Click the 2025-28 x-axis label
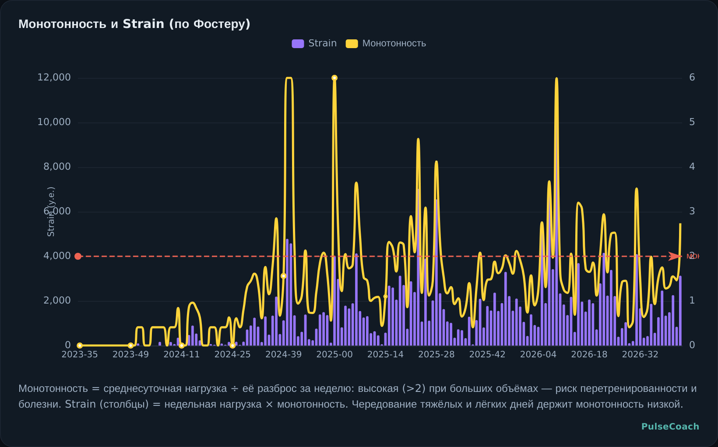 [436, 354]
